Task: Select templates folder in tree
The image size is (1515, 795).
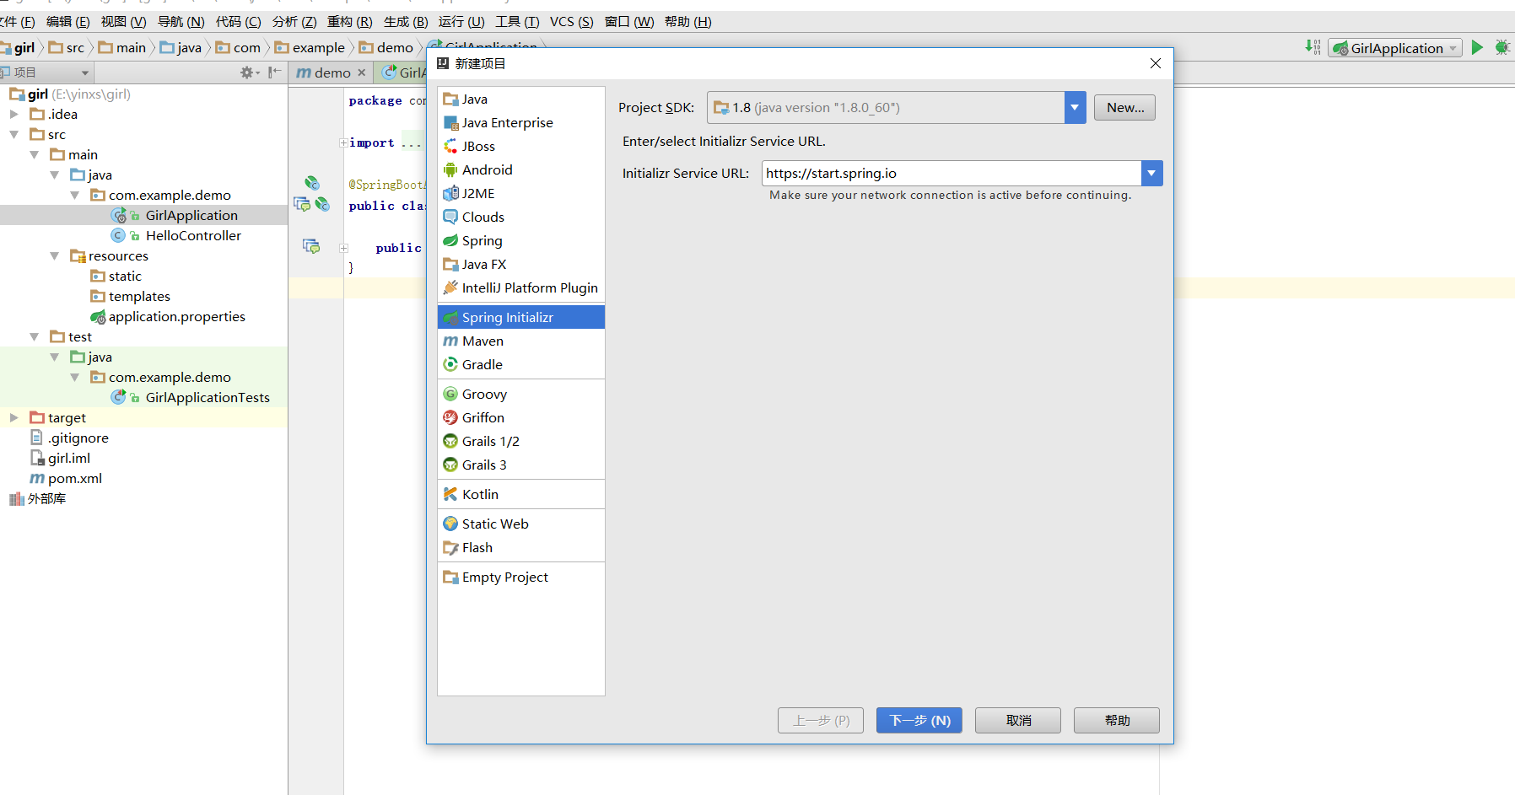Action: click(139, 297)
